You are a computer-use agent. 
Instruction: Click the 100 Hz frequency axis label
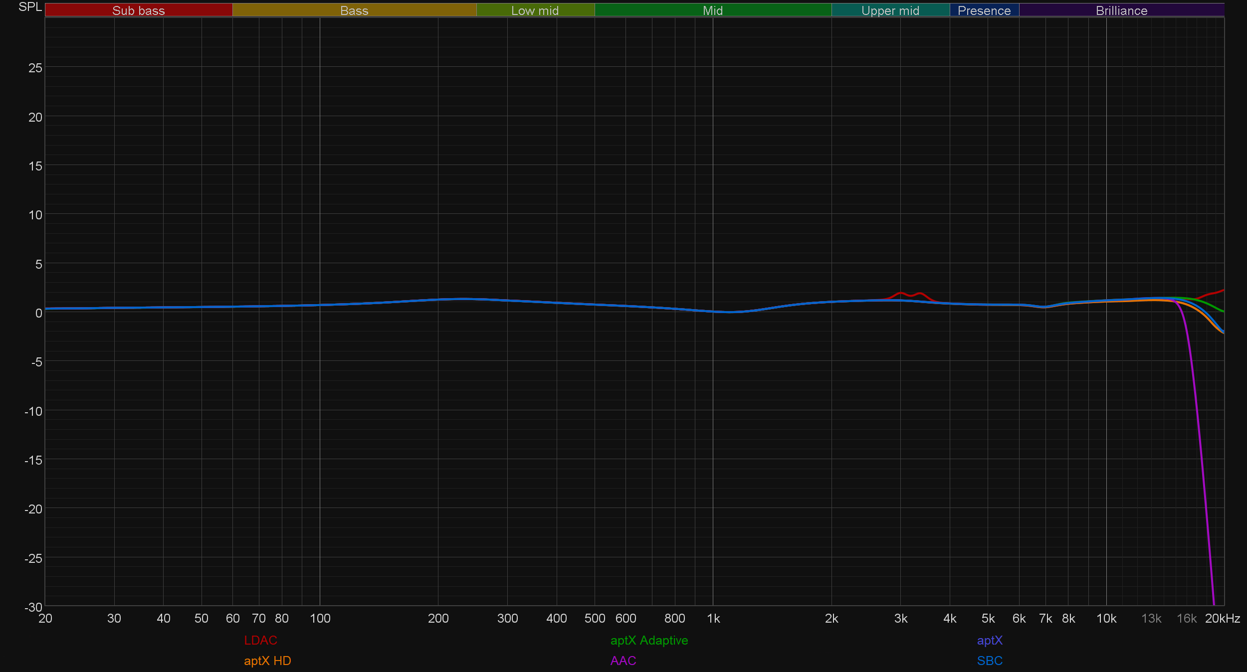pos(320,619)
